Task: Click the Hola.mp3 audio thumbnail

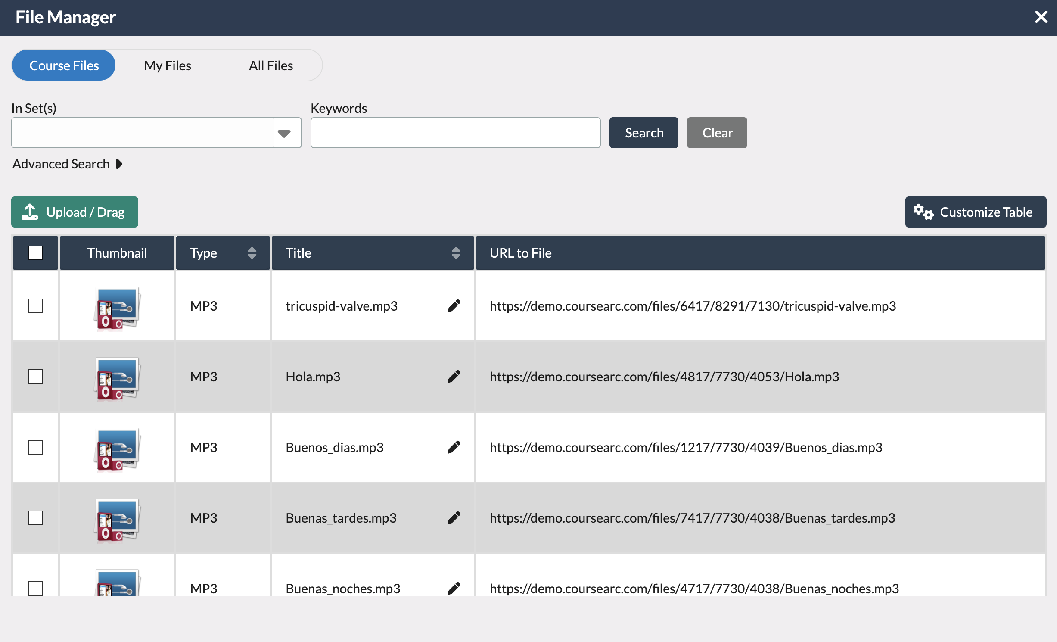Action: tap(117, 379)
